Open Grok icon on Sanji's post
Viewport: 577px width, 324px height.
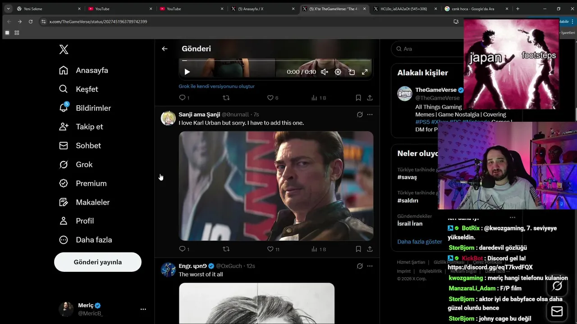pyautogui.click(x=360, y=115)
